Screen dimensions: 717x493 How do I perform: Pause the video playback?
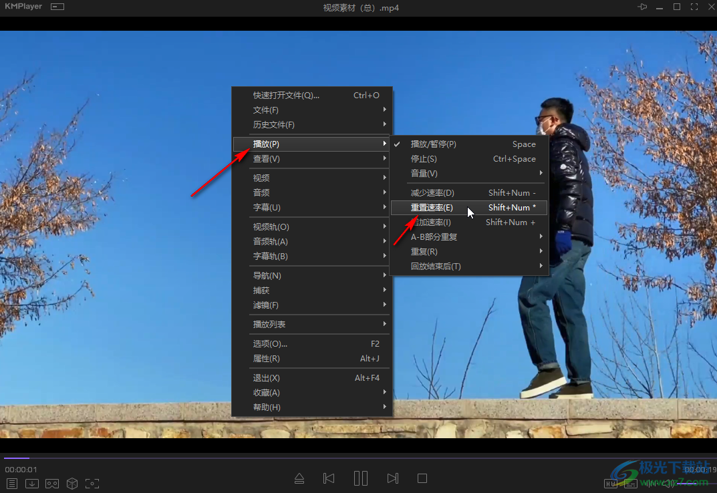point(361,478)
